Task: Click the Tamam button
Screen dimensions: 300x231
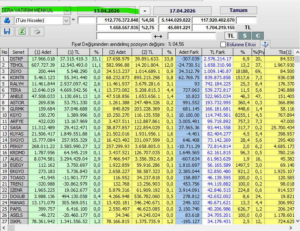Action: point(238,10)
